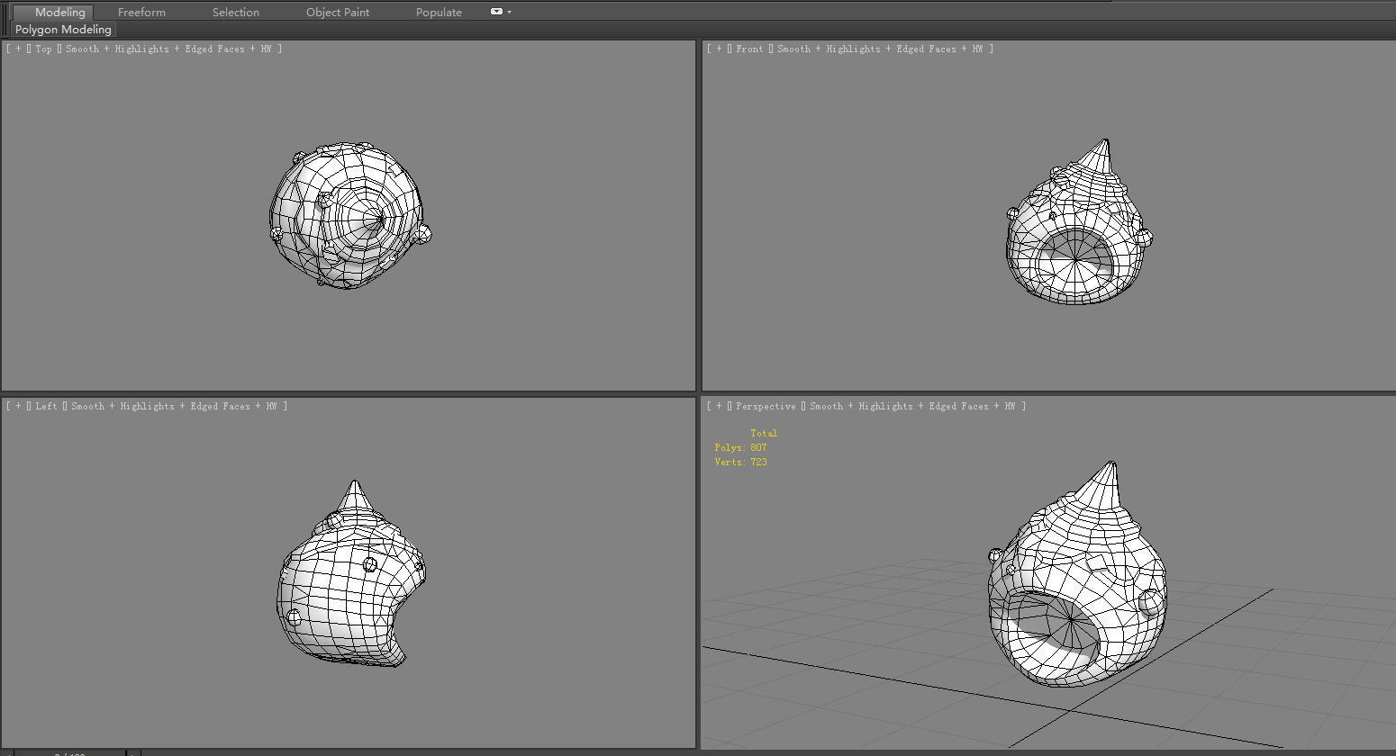
Task: Open the Left viewport Smooth + Highlights shading menu
Action: pyautogui.click(x=174, y=406)
